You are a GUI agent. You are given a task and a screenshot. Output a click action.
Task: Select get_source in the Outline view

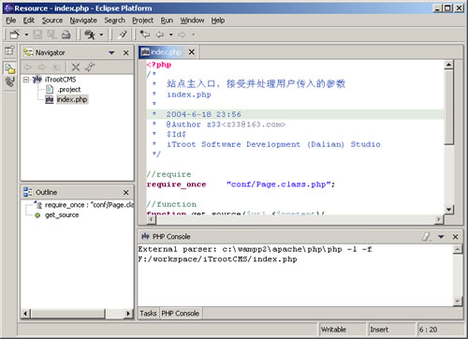62,215
